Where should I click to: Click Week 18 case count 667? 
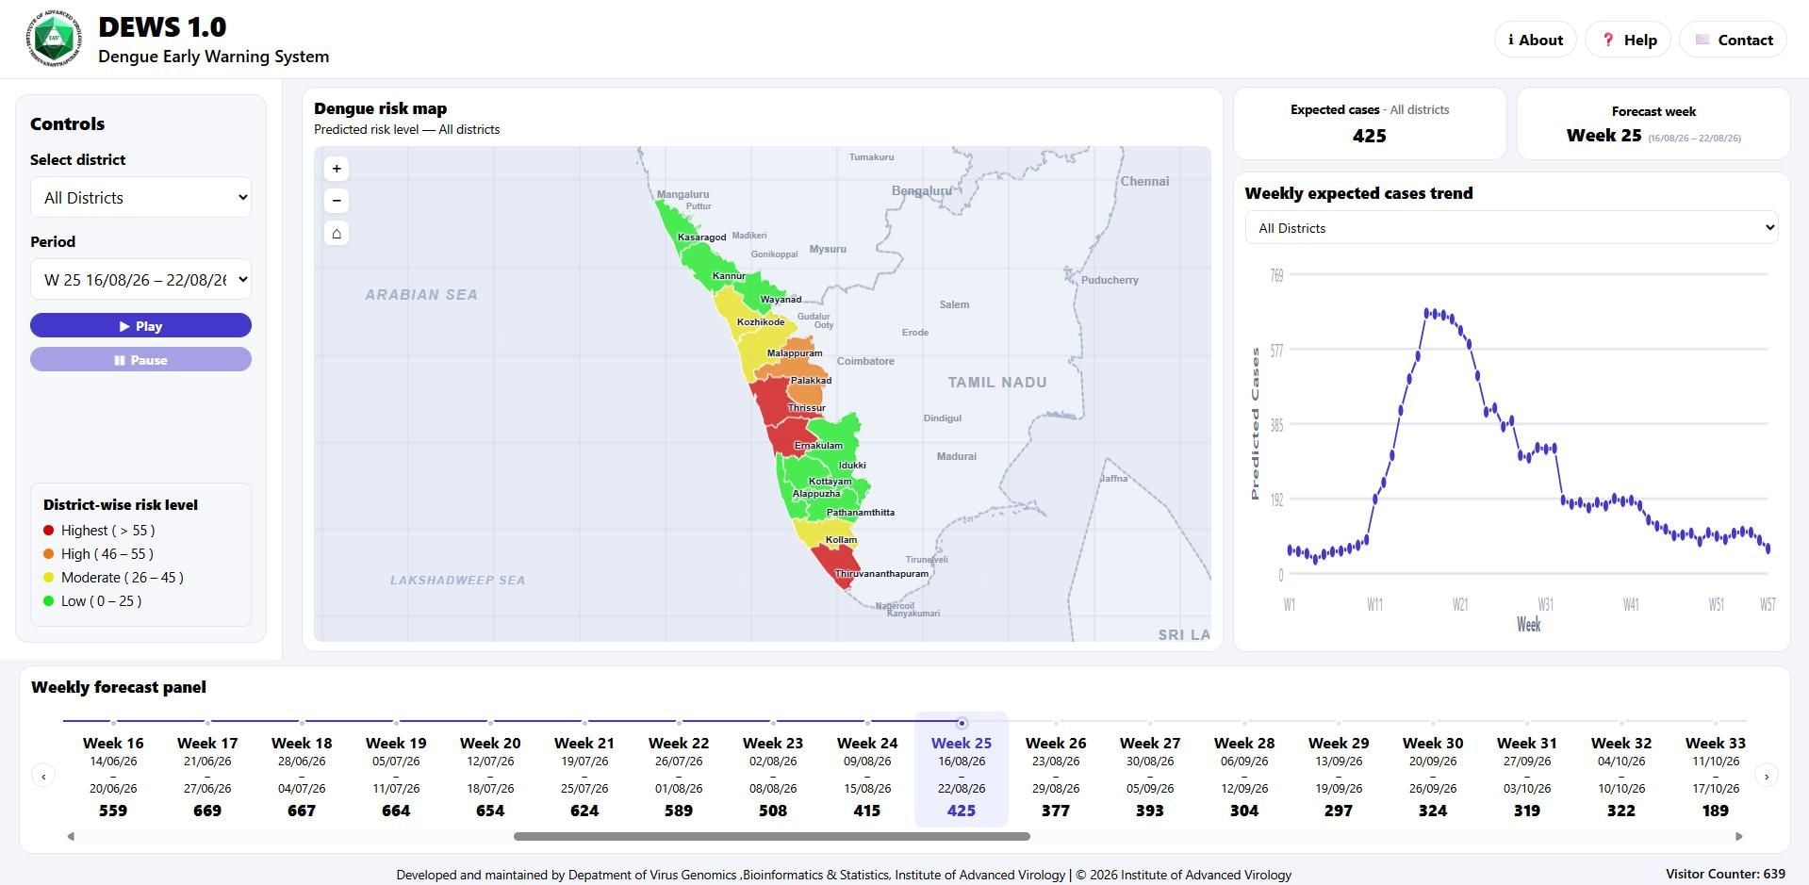(302, 811)
